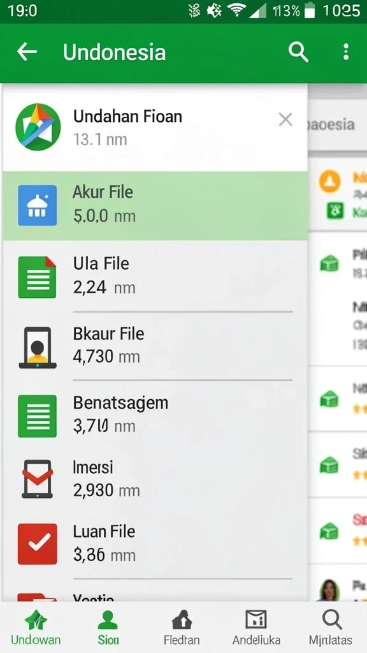
Task: Open the Mjrtlatas search tab
Action: (x=331, y=628)
